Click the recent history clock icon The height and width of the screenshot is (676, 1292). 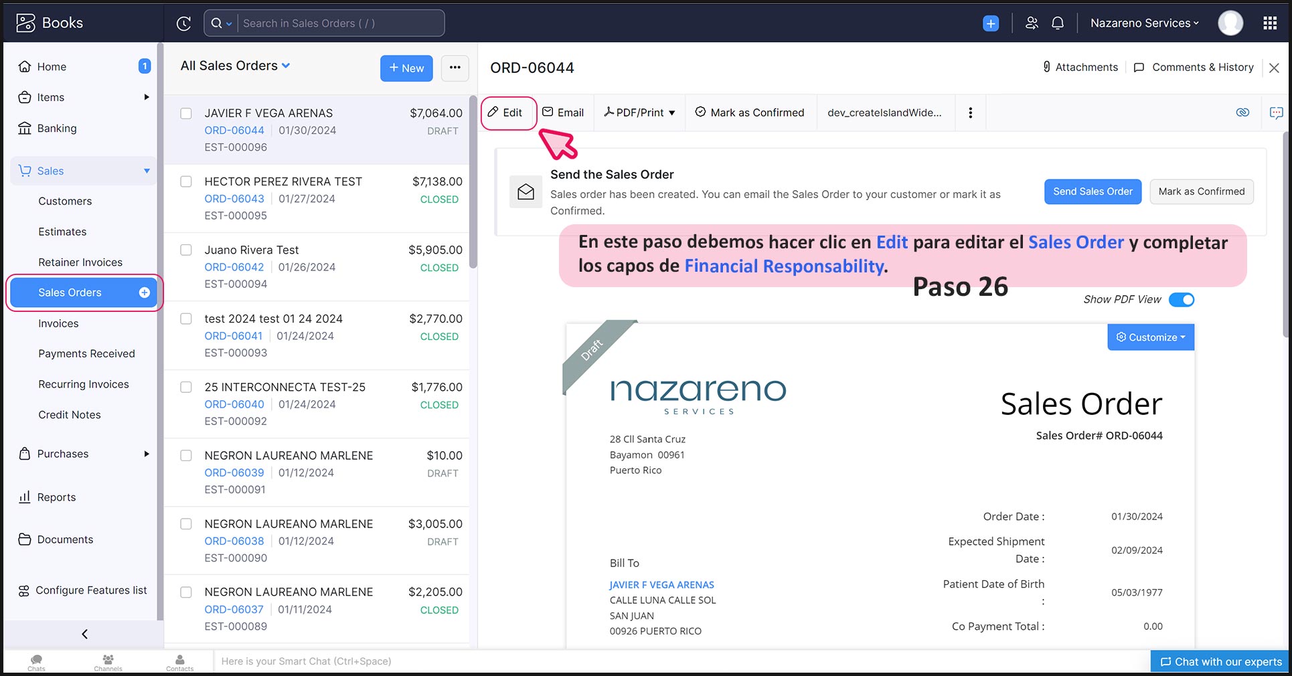point(184,23)
